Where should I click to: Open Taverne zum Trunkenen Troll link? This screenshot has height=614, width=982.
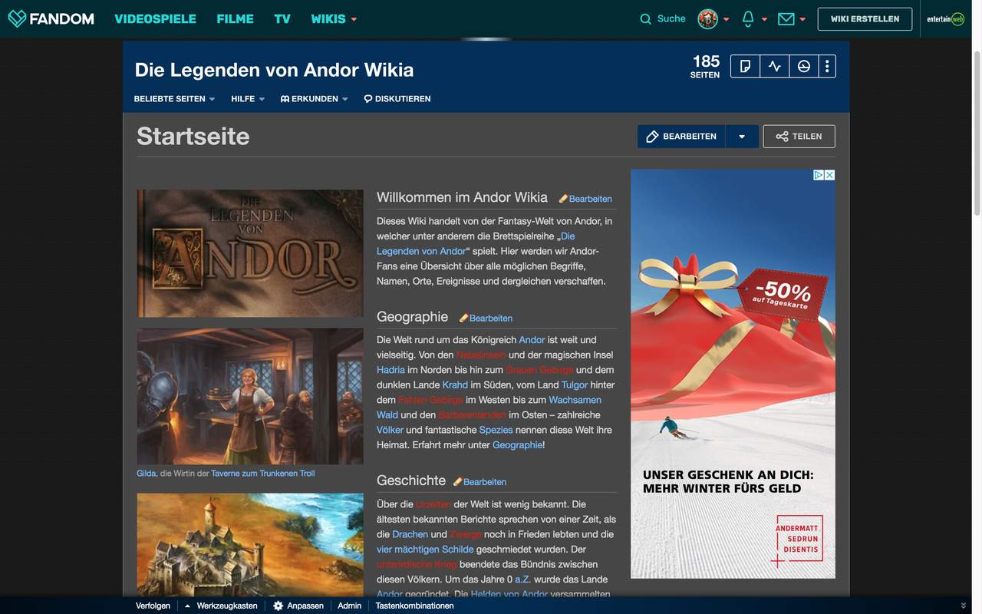[x=263, y=474]
